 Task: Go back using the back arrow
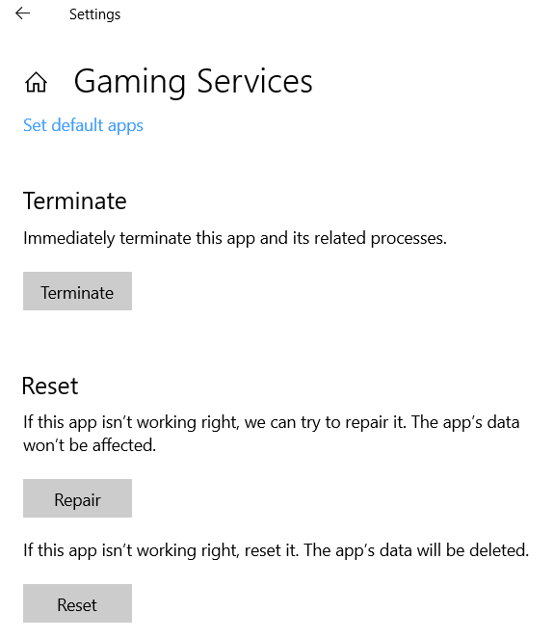22,13
